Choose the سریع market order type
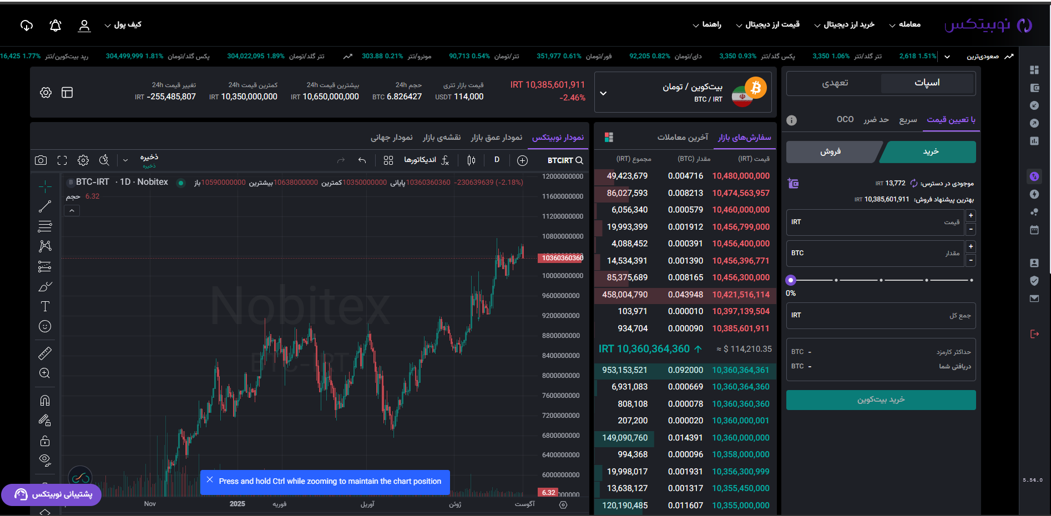 [x=908, y=119]
